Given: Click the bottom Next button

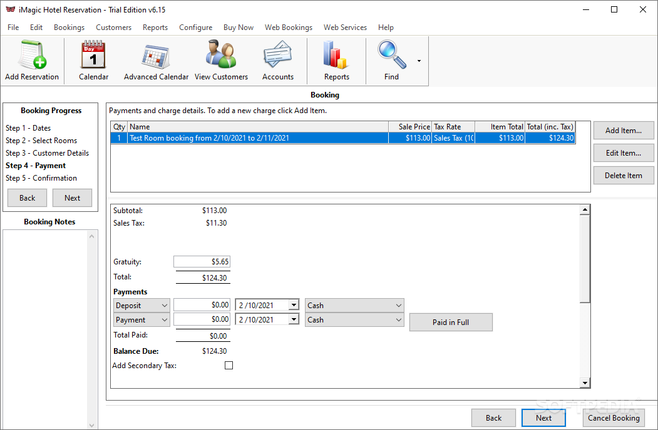Looking at the screenshot, I should point(543,418).
